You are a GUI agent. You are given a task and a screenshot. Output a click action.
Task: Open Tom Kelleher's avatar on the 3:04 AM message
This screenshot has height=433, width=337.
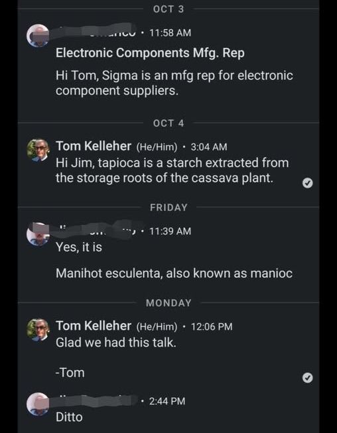click(38, 150)
